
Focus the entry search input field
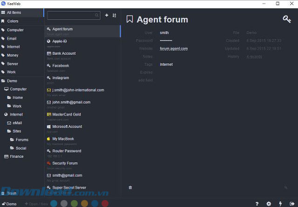pyautogui.click(x=74, y=15)
